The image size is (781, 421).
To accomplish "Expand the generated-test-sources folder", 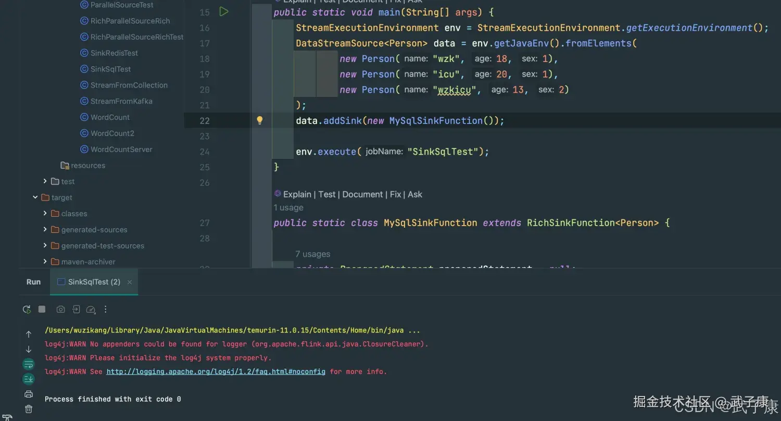I will coord(45,246).
